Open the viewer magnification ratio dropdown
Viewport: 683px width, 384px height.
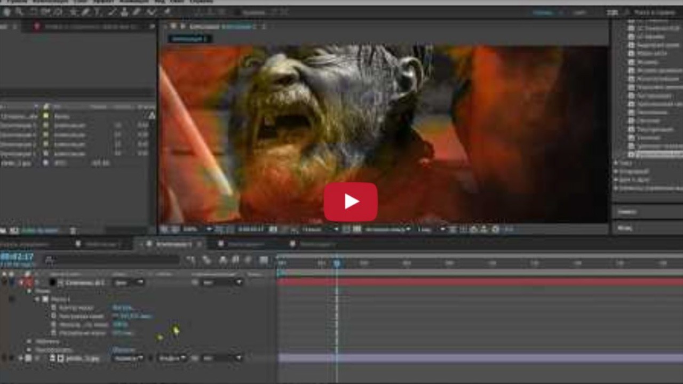197,229
